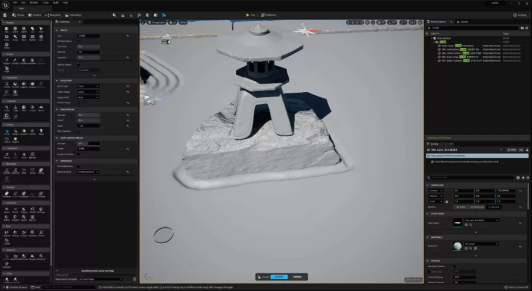Open the AutoUV tool
This screenshot has height=291, width=532.
click(x=7, y=234)
